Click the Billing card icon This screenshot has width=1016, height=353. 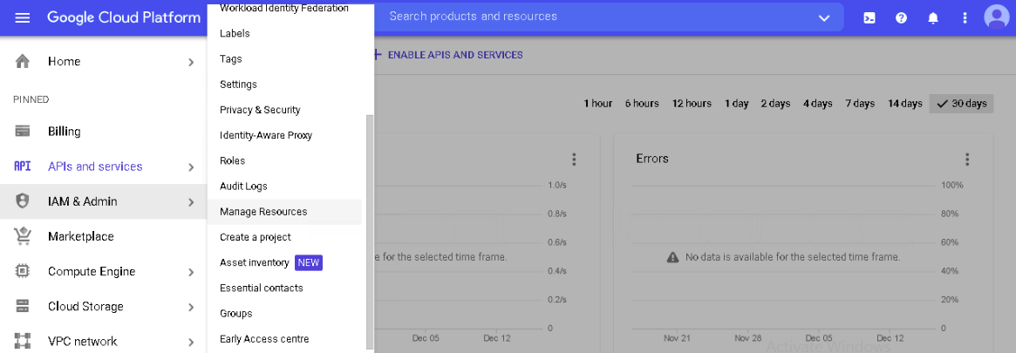point(23,132)
